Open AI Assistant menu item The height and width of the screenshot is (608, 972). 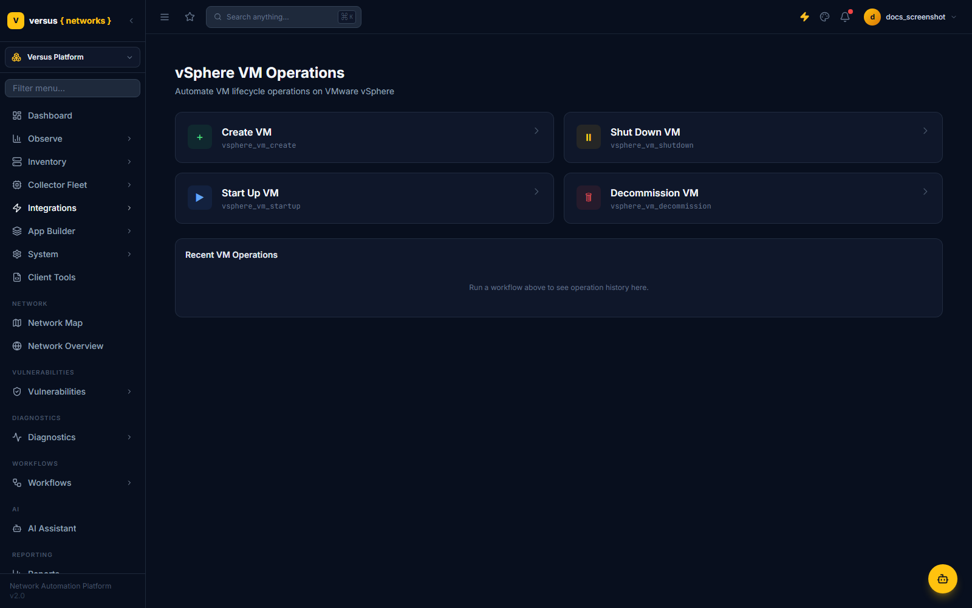(x=72, y=528)
